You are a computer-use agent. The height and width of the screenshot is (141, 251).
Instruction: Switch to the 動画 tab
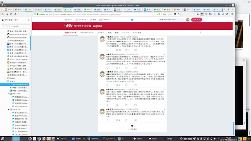click(x=117, y=33)
